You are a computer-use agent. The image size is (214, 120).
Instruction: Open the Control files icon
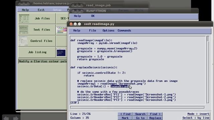(x=23, y=41)
